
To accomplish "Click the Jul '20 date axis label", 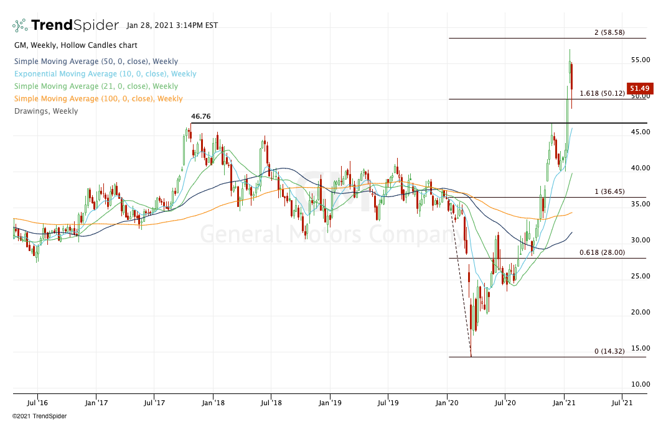I will coord(505,403).
